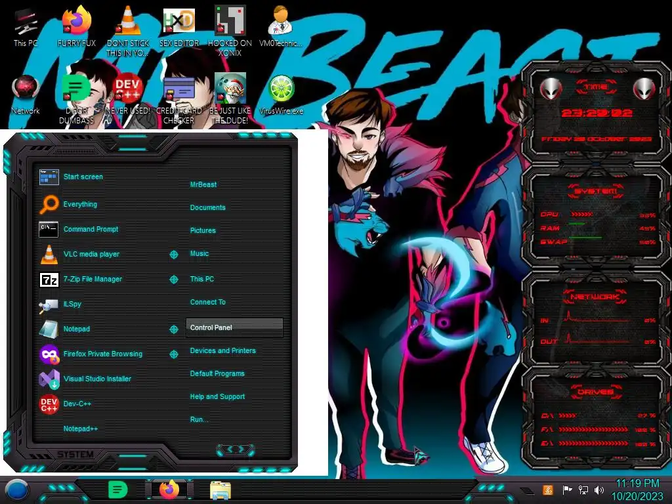Screen dimensions: 672x504
Task: Open Visual Studio Installer
Action: click(x=85, y=379)
